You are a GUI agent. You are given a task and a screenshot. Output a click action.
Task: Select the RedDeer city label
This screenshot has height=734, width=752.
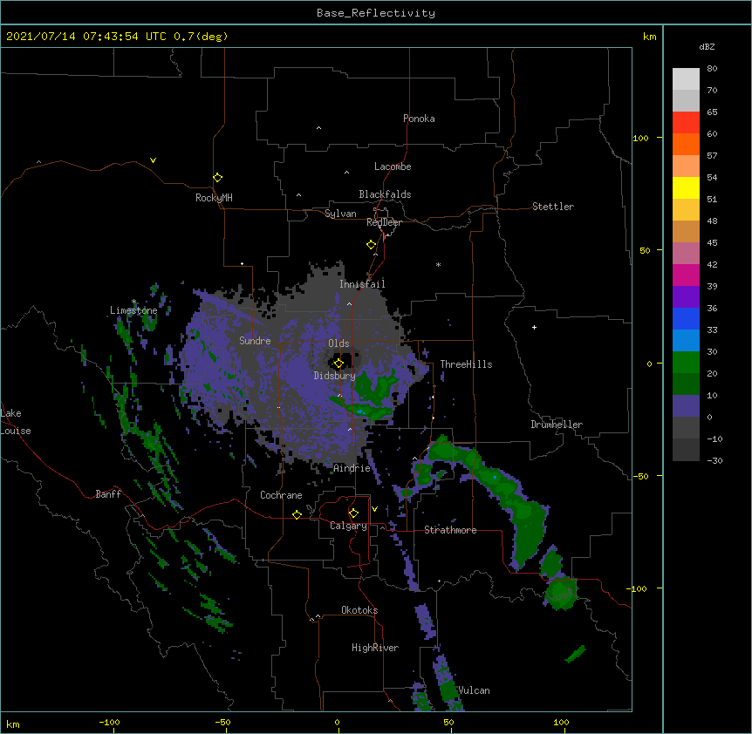384,222
